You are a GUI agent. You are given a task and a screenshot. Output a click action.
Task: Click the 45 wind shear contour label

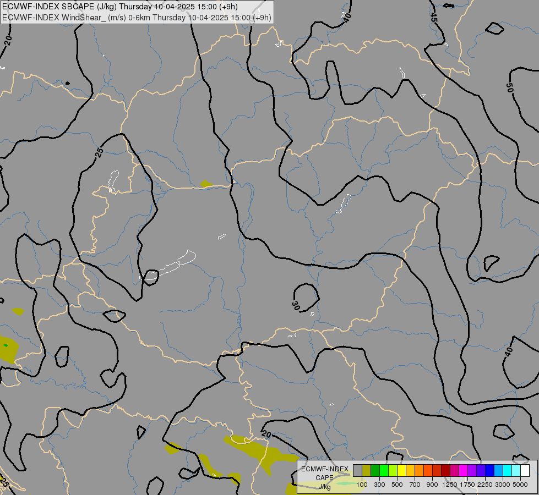(x=433, y=18)
